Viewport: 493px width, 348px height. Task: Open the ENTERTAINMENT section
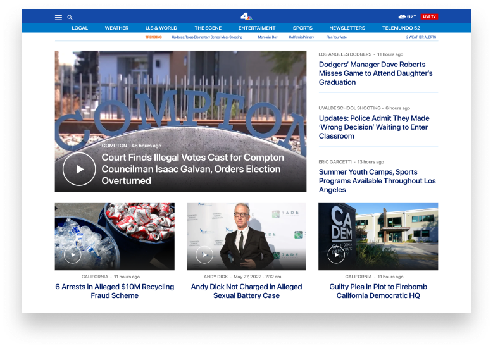click(257, 28)
